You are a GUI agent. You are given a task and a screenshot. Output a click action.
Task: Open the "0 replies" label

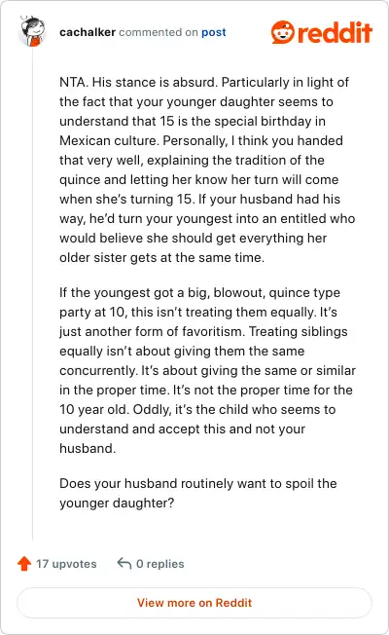click(160, 564)
